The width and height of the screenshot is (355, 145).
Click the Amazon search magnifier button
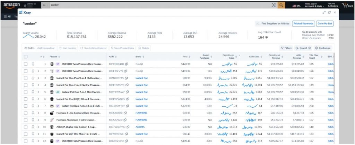281,5
